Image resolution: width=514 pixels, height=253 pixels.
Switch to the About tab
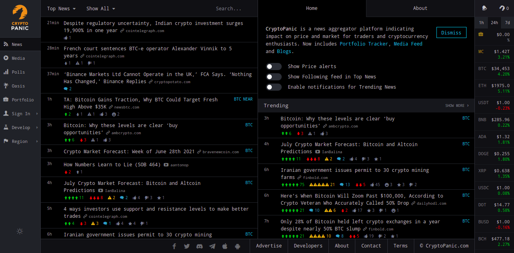click(420, 8)
